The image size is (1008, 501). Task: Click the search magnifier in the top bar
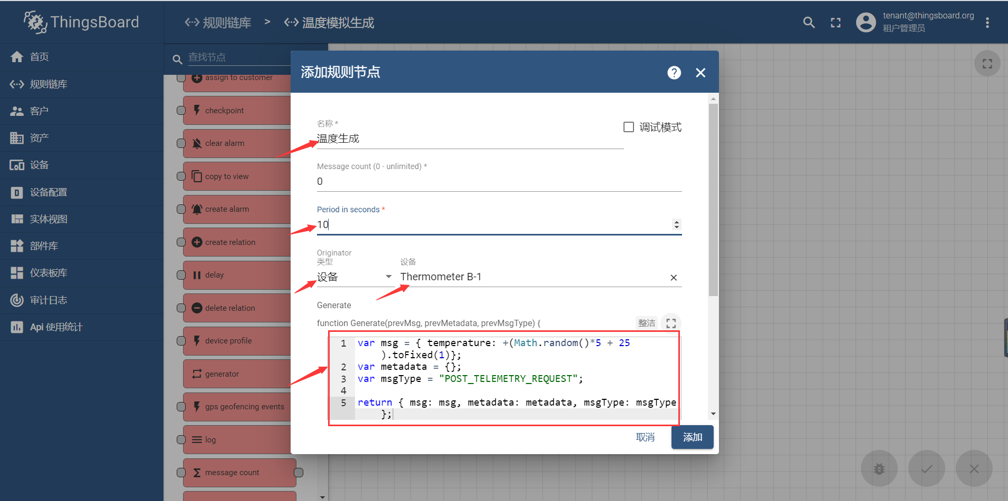pos(808,23)
